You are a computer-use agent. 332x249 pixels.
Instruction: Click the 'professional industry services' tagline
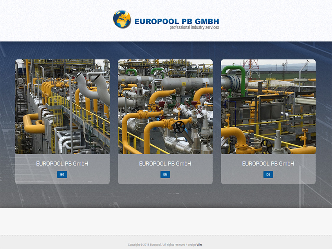tap(194, 27)
